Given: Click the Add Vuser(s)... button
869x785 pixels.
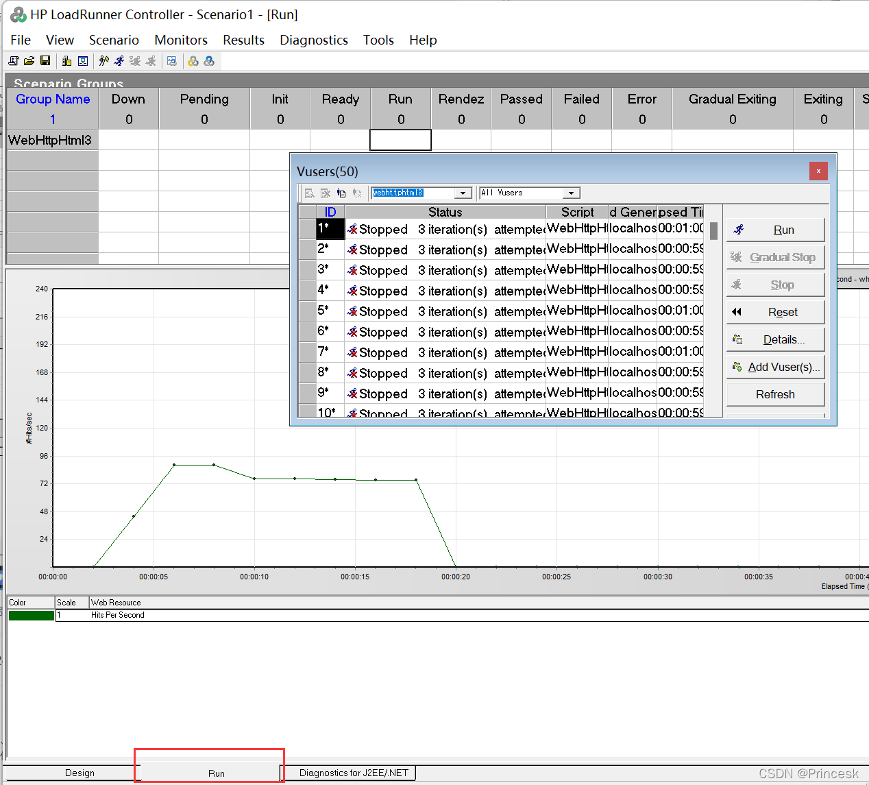Looking at the screenshot, I should [775, 367].
